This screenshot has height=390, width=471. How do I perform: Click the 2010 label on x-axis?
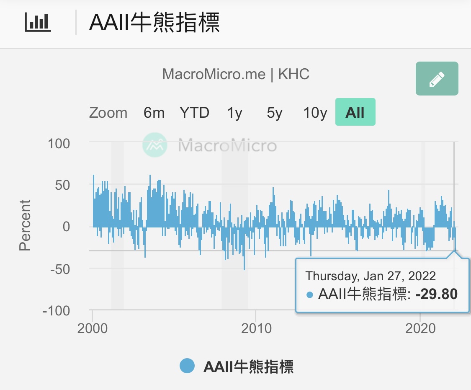point(256,328)
